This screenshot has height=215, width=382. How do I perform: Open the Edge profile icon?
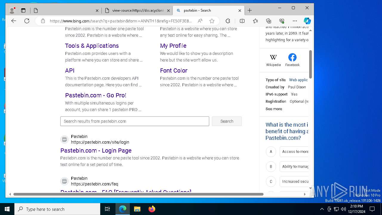pyautogui.click(x=12, y=10)
